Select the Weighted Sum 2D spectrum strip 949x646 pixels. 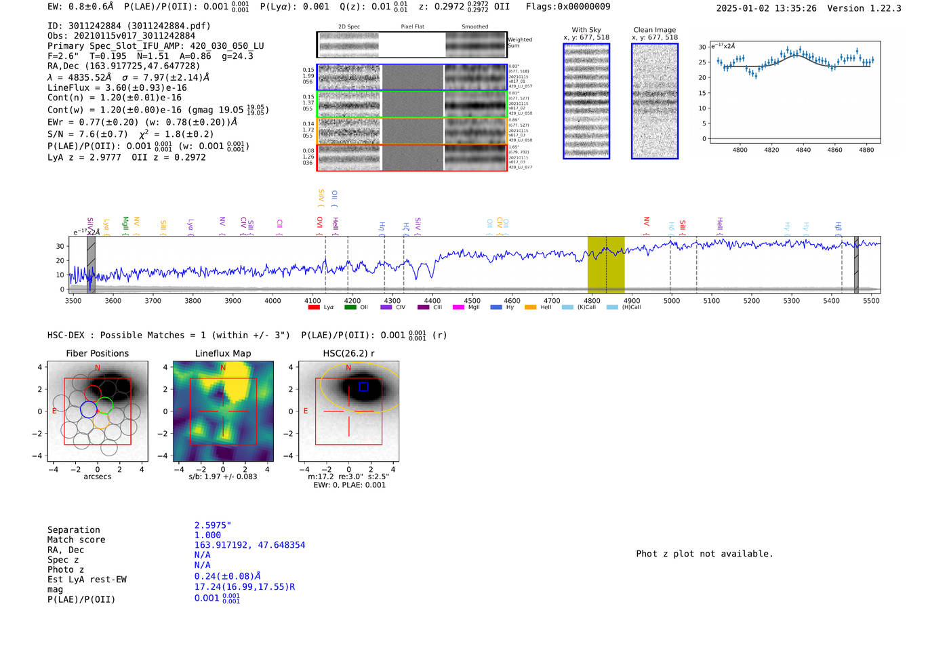tap(411, 45)
